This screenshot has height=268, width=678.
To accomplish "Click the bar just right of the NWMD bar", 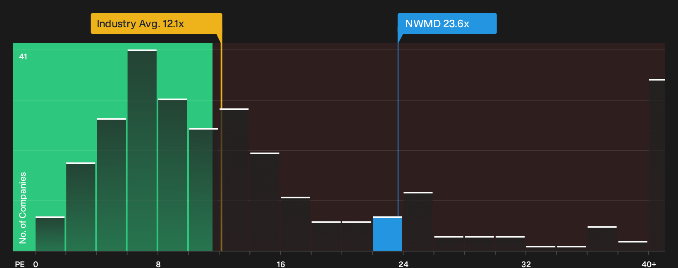I will pyautogui.click(x=418, y=221).
